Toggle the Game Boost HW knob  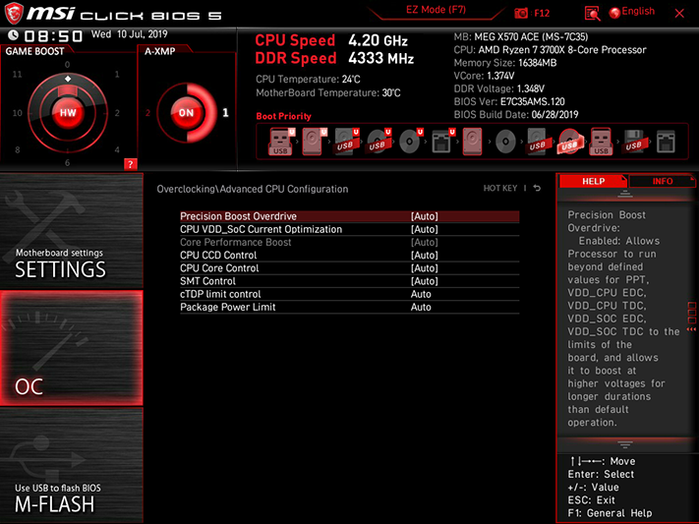click(68, 113)
